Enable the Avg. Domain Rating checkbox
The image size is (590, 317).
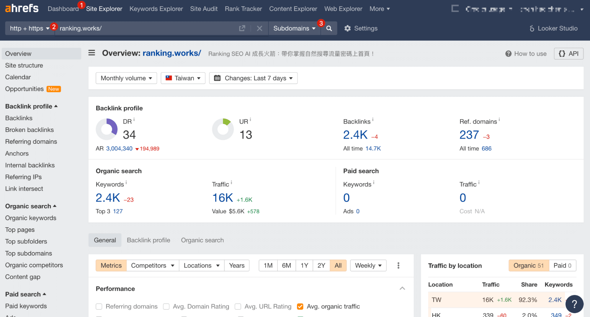coord(166,307)
